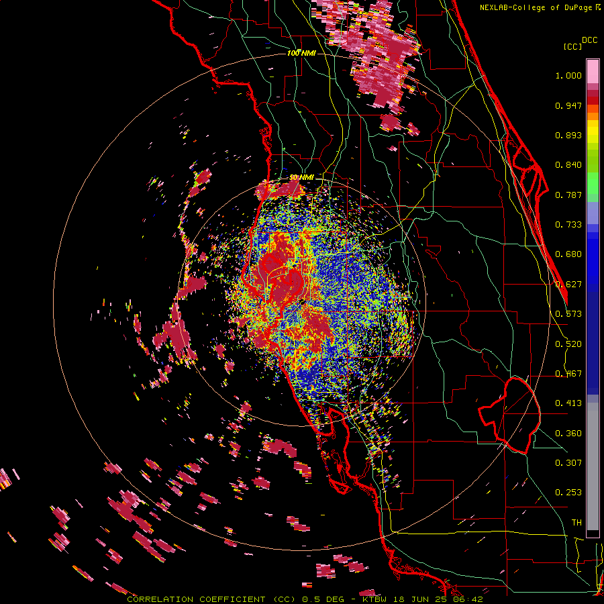Pick the orange segment of the color bar
Screen dimensions: 604x604
tap(593, 116)
